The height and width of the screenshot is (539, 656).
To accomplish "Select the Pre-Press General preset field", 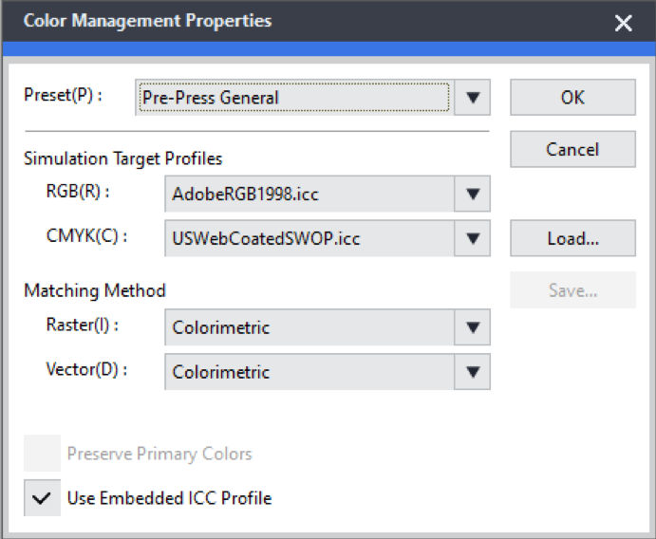I will pyautogui.click(x=294, y=98).
